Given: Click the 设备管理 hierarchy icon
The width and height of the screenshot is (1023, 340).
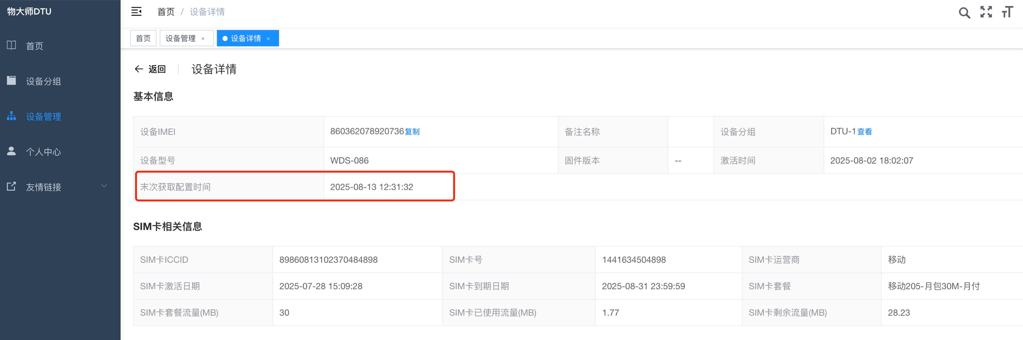Looking at the screenshot, I should pos(12,116).
